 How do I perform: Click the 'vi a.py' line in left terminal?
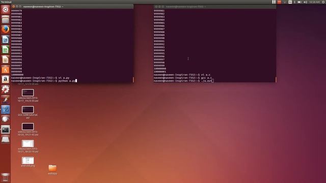pos(40,78)
